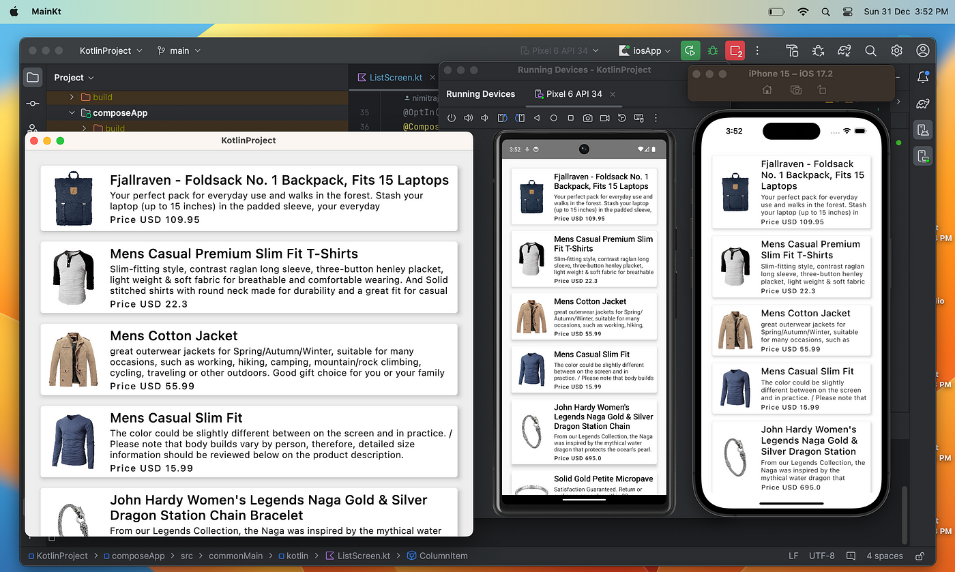The height and width of the screenshot is (572, 955).
Task: Click Fjallraven backpack card in desktop KotlinProject window
Action: [249, 198]
